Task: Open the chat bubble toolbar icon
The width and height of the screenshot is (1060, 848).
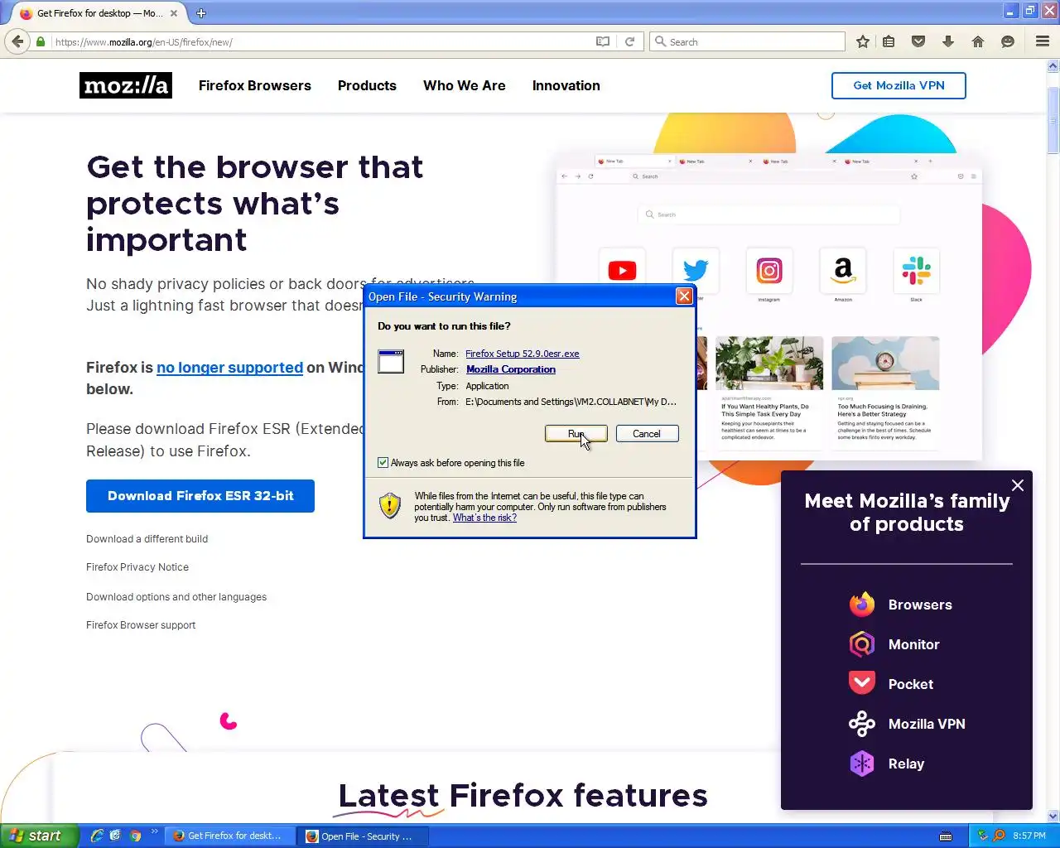Action: point(1008,41)
